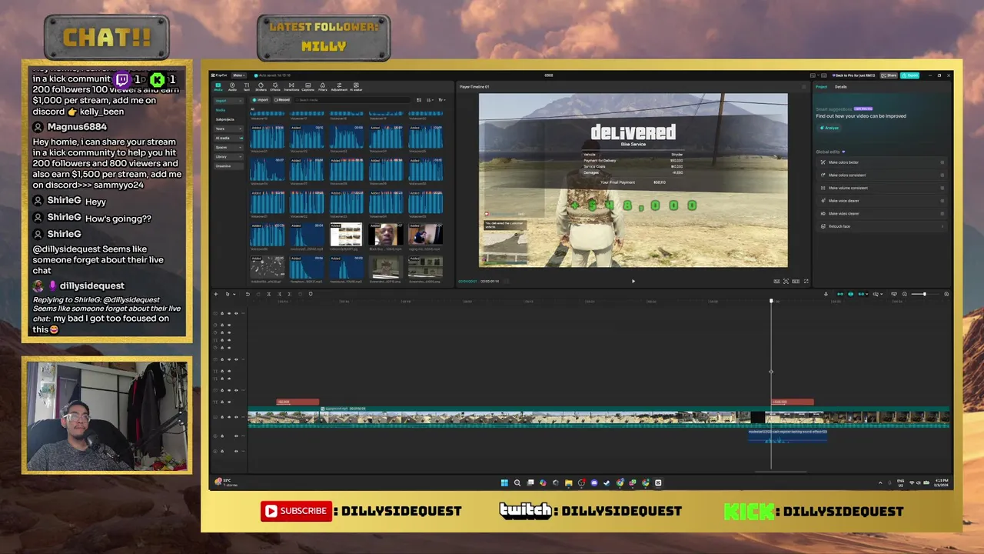Select Subprojects in the sidebar
The width and height of the screenshot is (984, 554).
(225, 119)
